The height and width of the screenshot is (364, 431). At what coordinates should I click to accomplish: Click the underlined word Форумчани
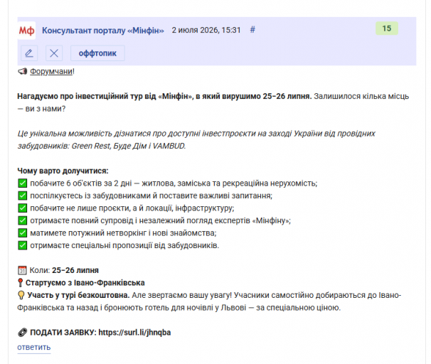51,71
